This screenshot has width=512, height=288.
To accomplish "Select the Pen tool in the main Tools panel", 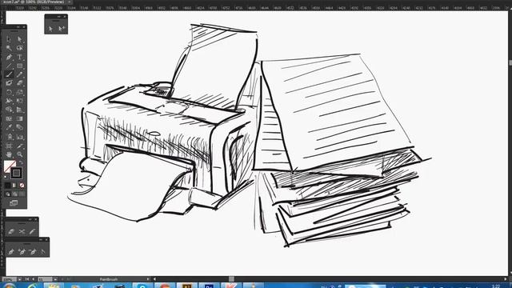I will tap(9, 57).
